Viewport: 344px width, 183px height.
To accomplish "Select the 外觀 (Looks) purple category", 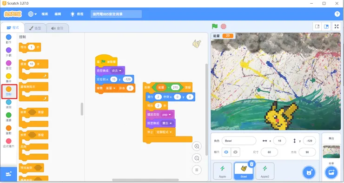I will click(8, 52).
